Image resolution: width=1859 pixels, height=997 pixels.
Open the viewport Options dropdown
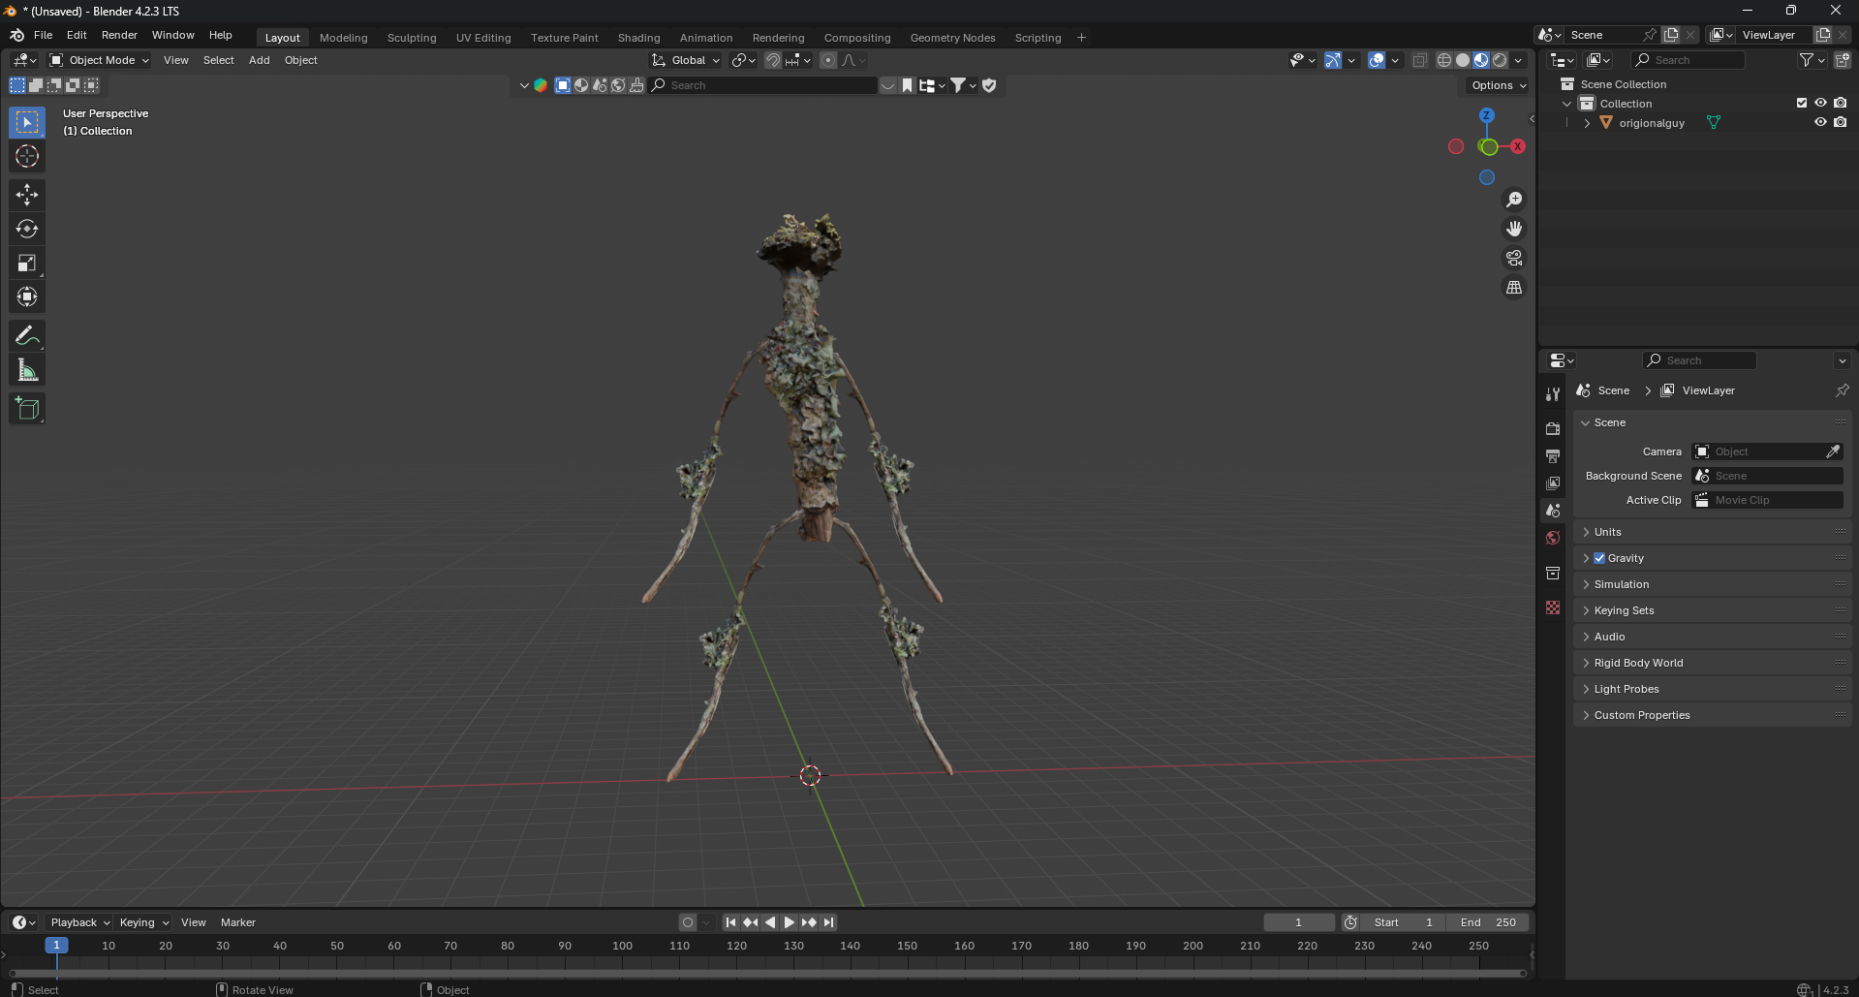1499,85
